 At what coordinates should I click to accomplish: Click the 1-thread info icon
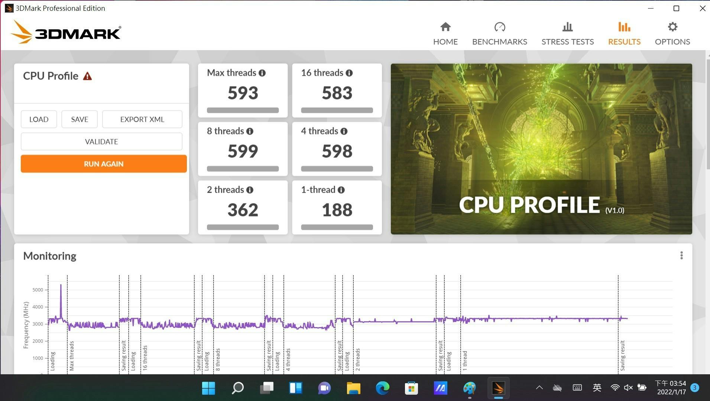pos(341,190)
